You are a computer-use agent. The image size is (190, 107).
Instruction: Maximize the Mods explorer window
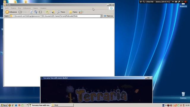[x=110, y=5]
